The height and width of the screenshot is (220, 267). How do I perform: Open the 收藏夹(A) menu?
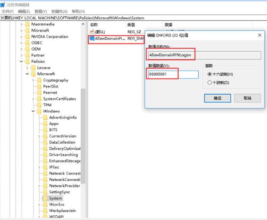[59, 11]
